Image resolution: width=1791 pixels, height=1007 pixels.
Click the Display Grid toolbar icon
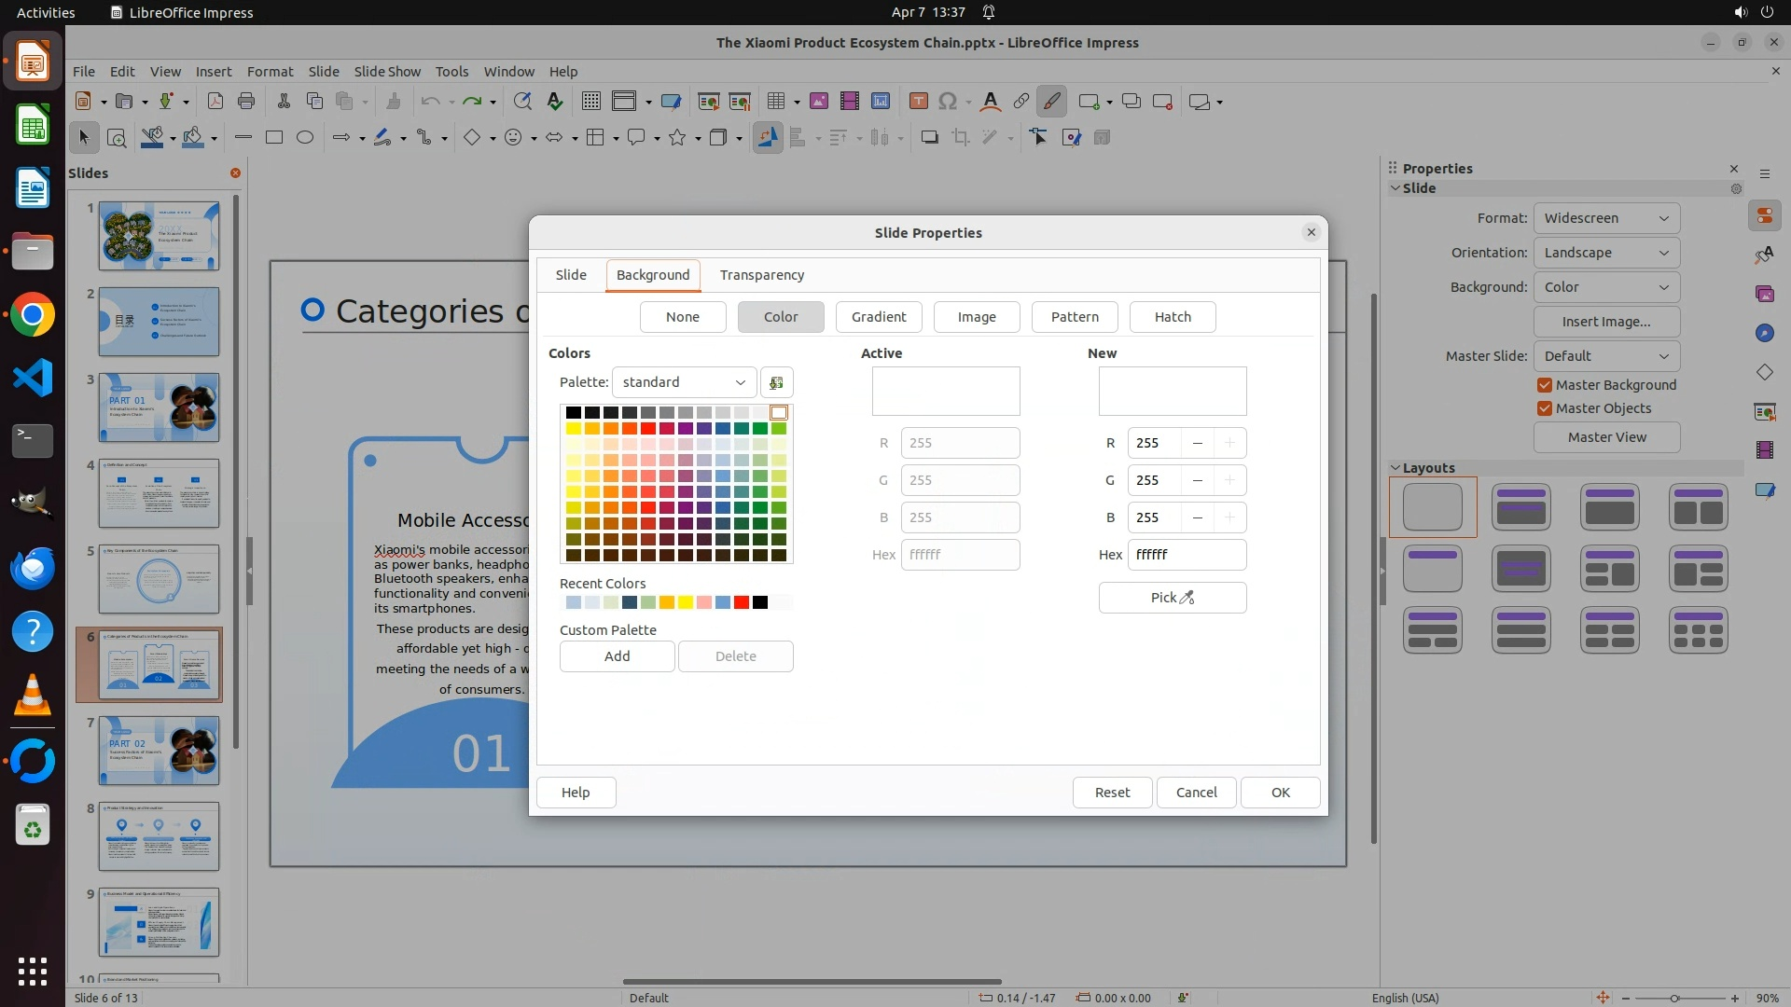590,102
